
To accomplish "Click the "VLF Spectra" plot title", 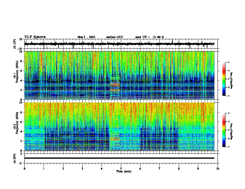I will click(35, 37).
